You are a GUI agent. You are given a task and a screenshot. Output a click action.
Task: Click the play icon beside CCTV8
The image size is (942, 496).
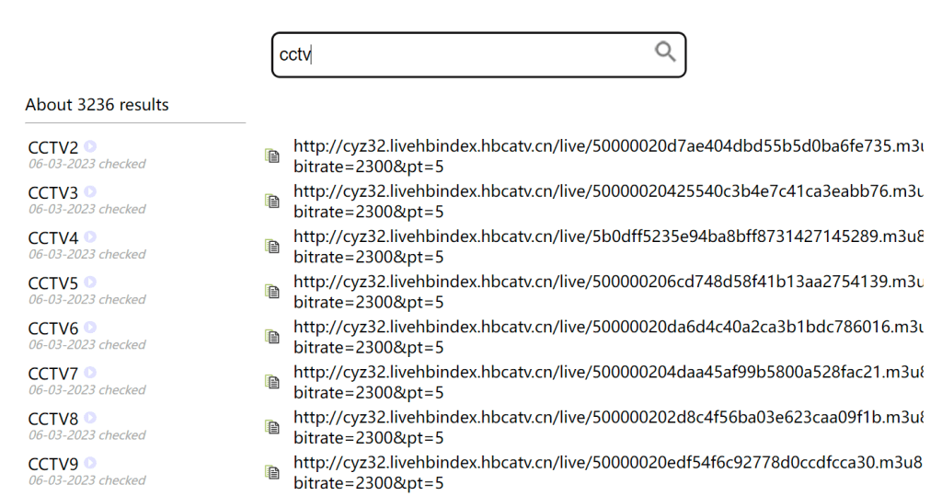[90, 417]
